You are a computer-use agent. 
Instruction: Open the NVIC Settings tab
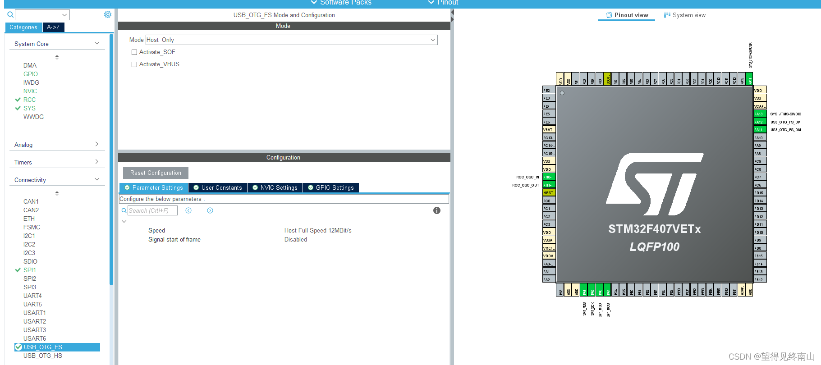click(x=275, y=187)
